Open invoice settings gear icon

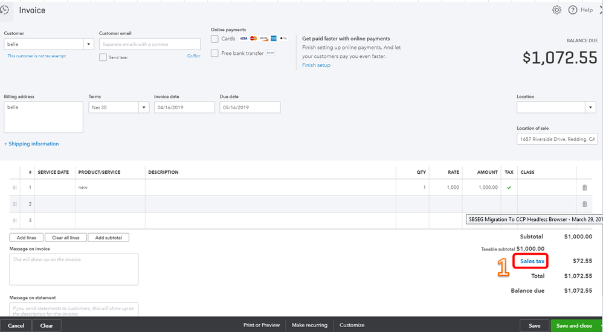pyautogui.click(x=556, y=10)
